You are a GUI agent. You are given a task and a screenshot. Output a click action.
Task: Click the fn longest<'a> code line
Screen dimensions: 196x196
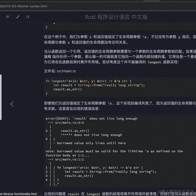[x=89, y=81]
